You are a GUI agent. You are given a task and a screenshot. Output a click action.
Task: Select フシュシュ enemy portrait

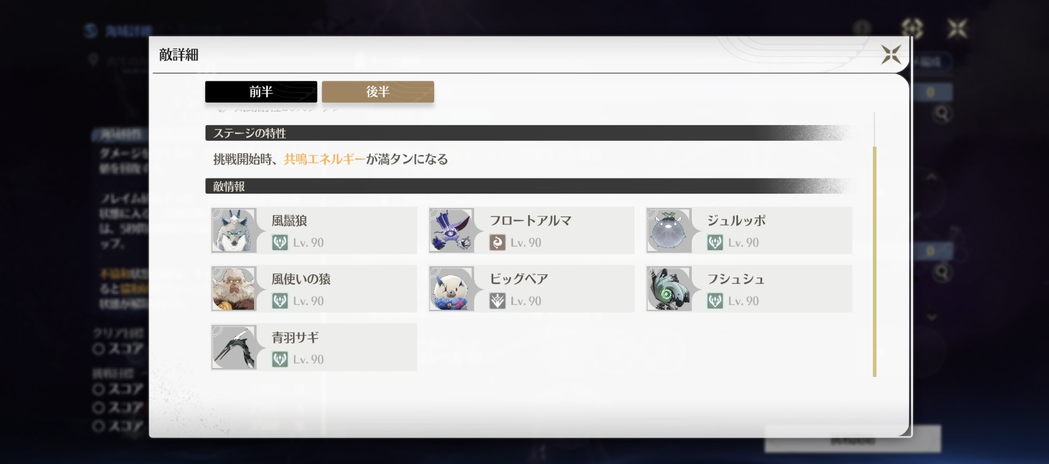tap(669, 288)
